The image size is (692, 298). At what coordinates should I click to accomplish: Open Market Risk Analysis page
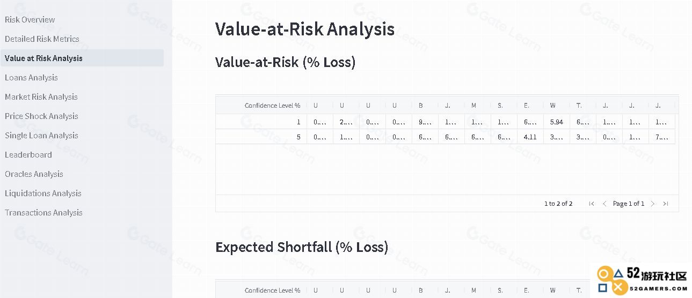pos(41,97)
